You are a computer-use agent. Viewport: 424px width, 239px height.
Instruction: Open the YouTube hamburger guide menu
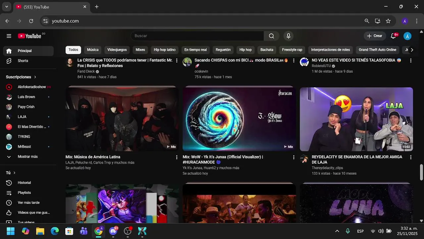pos(9,36)
